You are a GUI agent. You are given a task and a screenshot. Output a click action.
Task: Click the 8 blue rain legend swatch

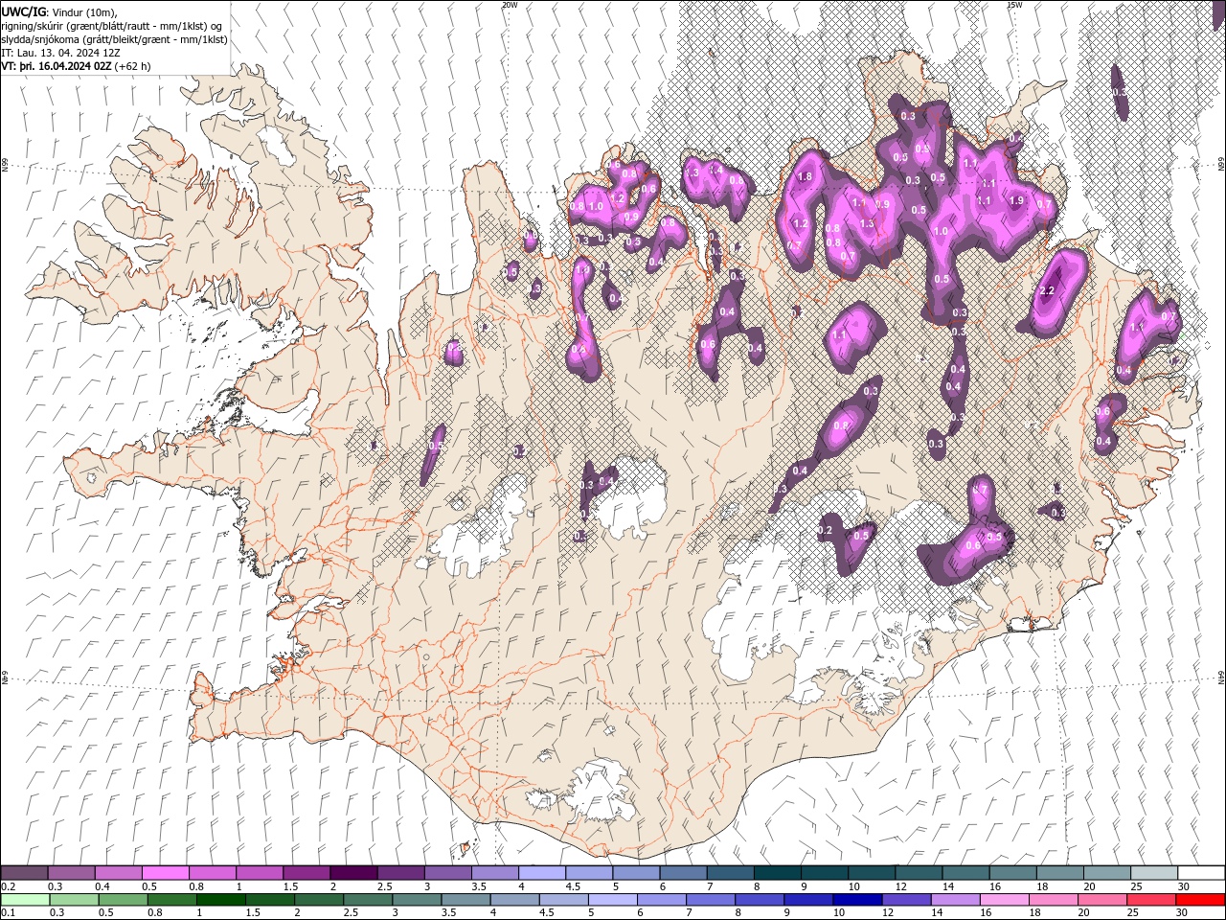click(x=761, y=900)
